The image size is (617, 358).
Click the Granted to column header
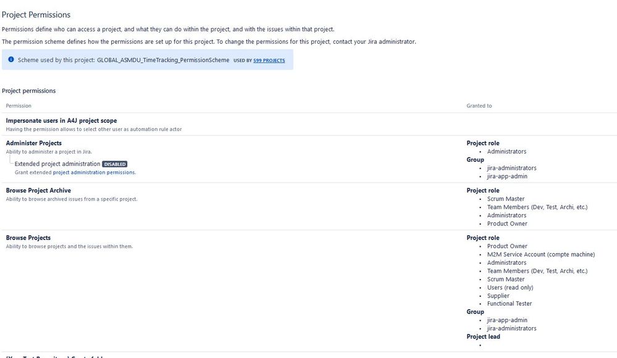pos(479,106)
